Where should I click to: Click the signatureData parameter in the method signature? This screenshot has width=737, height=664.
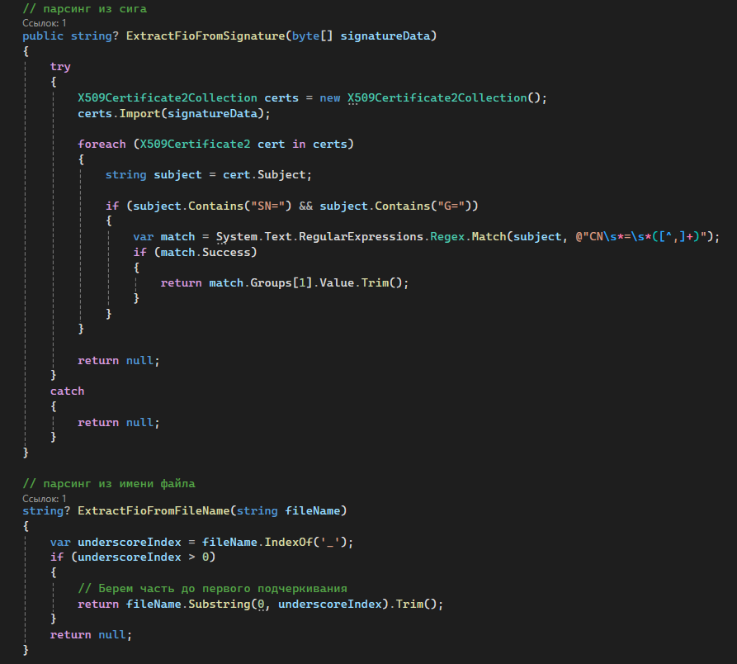[x=388, y=37]
